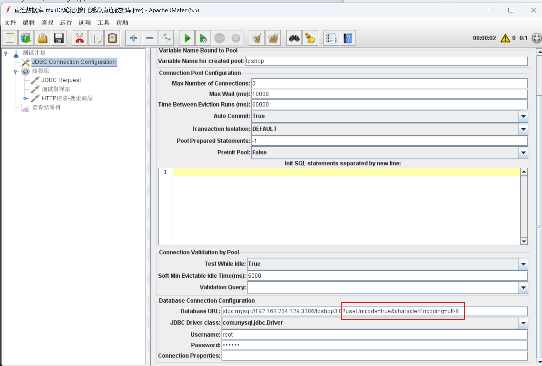Select HTTP请求-搜索商品 tree node
542x366 pixels.
pos(67,98)
